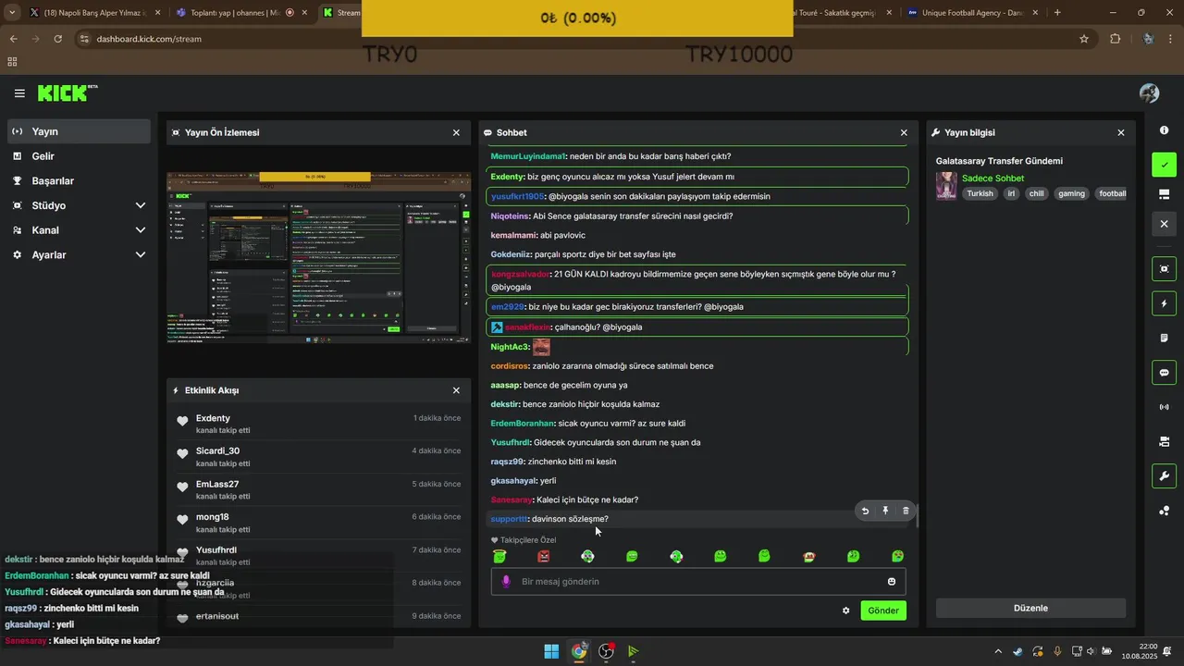Send the message with Gönder button
The width and height of the screenshot is (1184, 666).
[883, 610]
